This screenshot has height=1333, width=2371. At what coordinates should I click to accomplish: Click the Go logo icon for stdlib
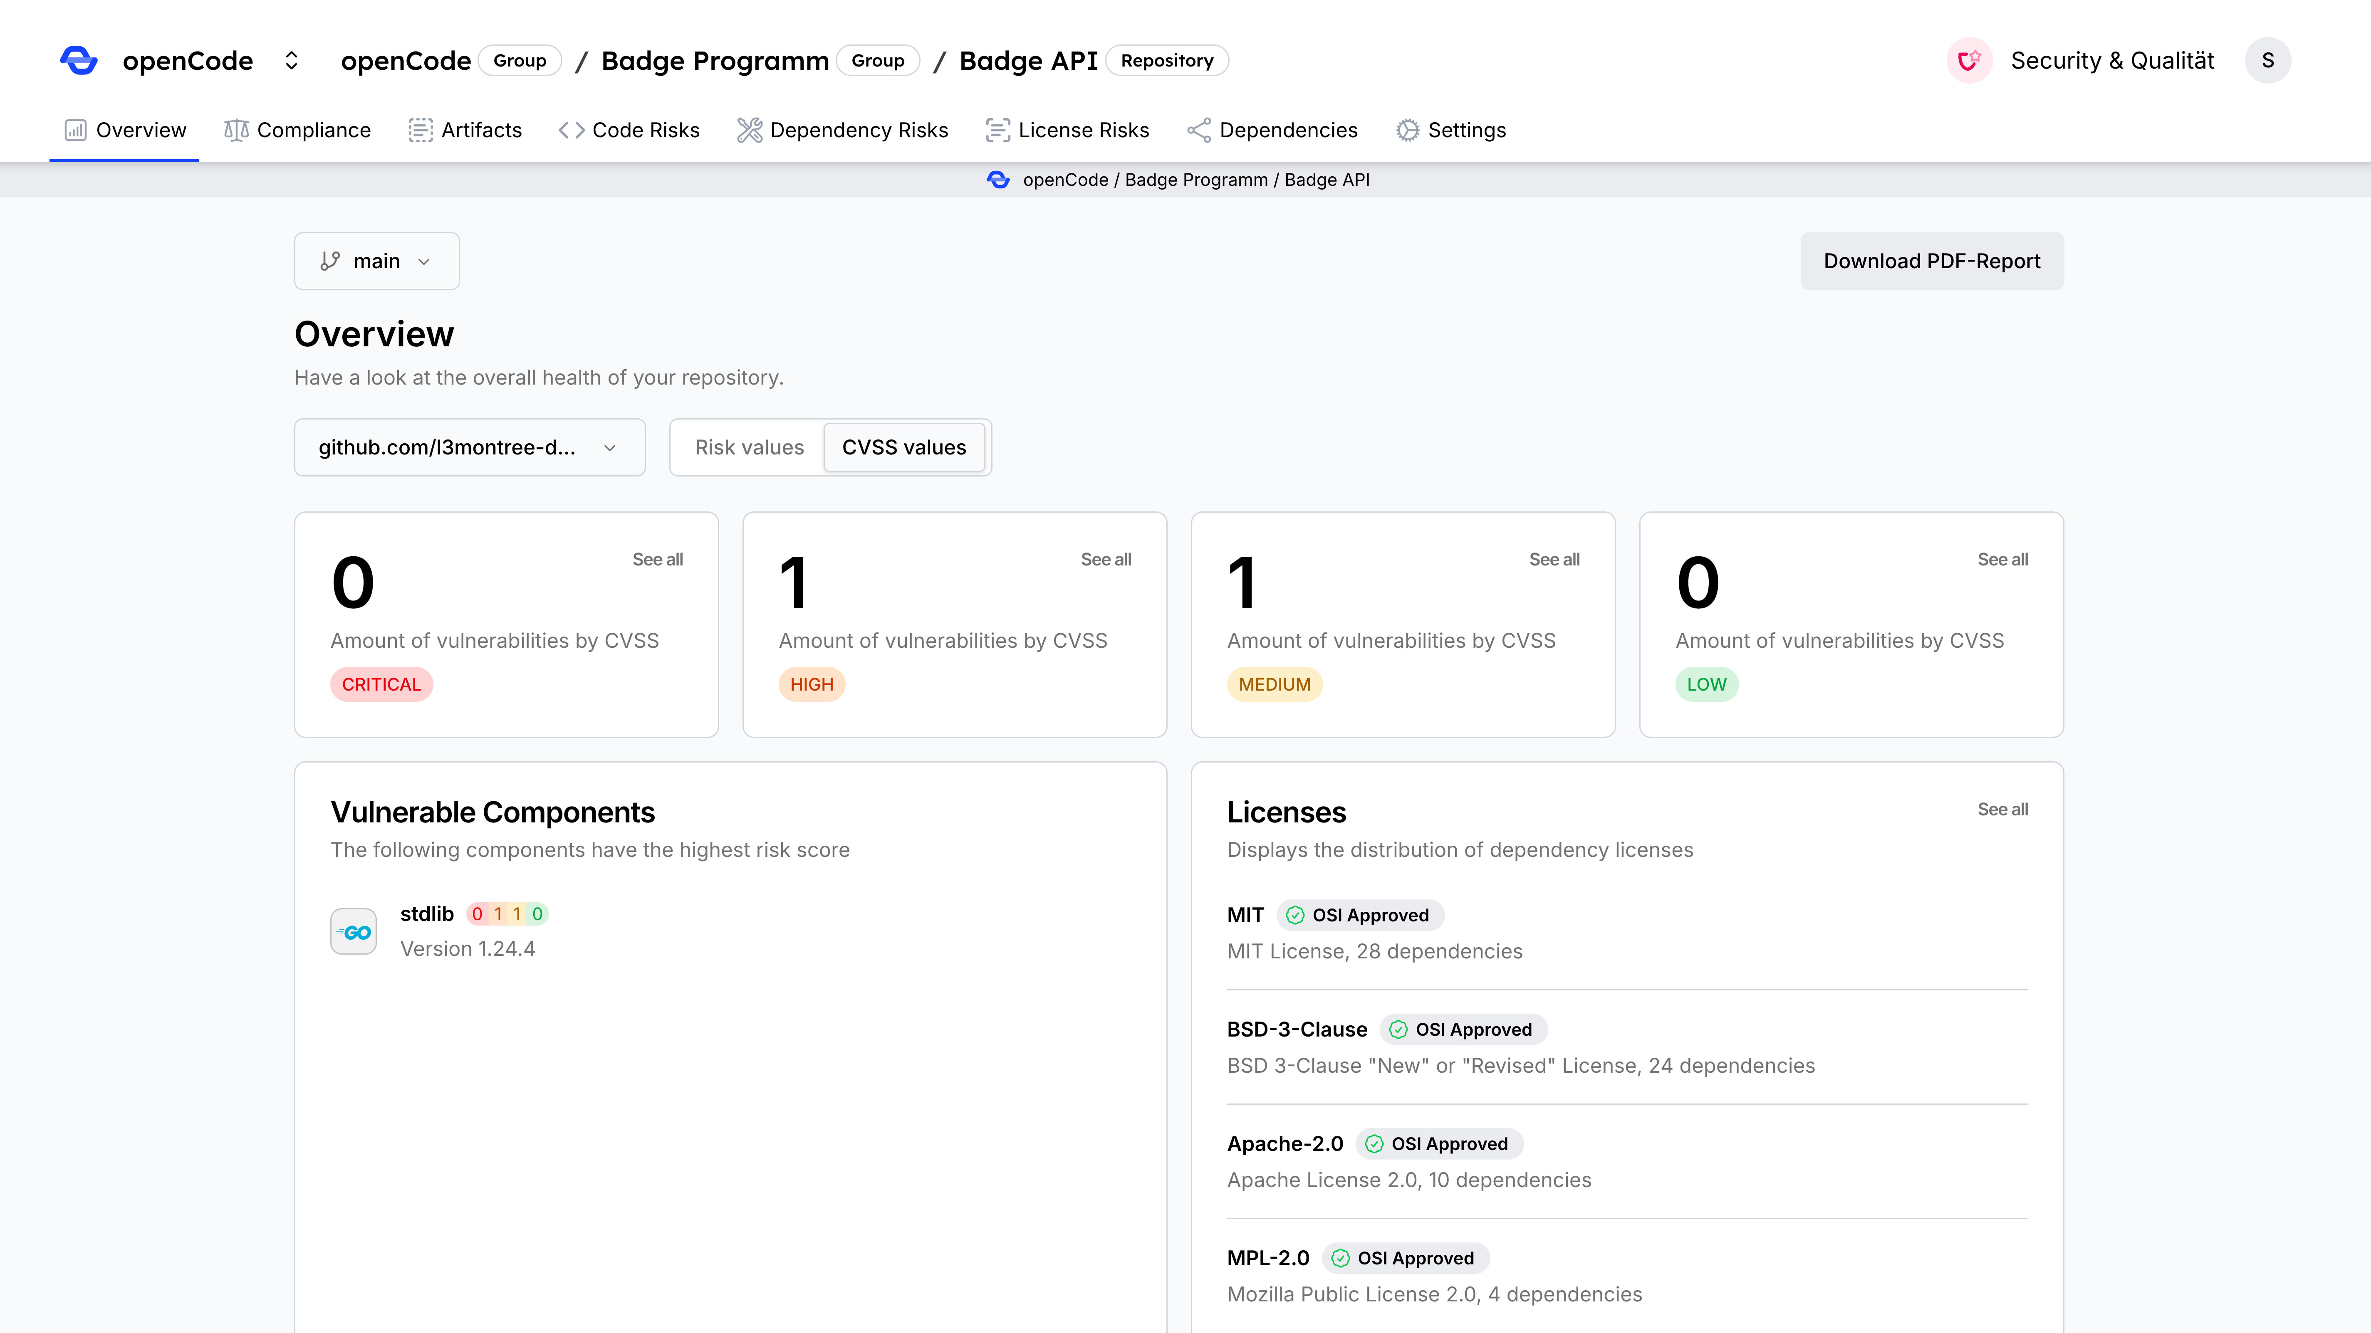(x=354, y=932)
